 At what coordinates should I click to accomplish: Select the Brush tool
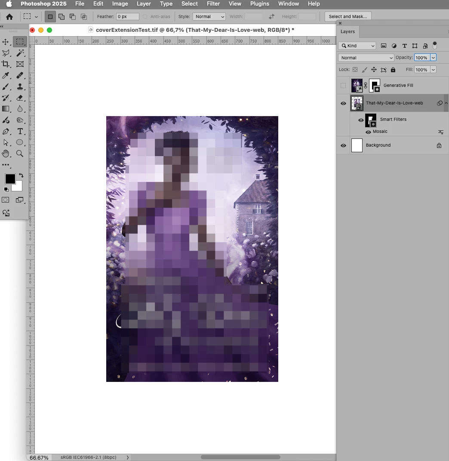click(x=6, y=86)
